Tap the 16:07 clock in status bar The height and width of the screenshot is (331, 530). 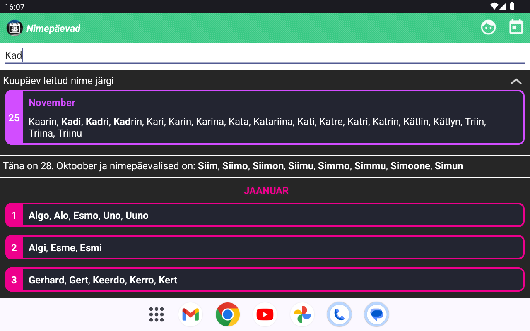tap(14, 7)
